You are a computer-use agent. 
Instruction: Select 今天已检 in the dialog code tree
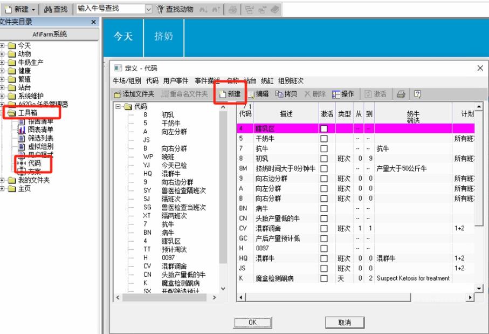click(x=174, y=165)
